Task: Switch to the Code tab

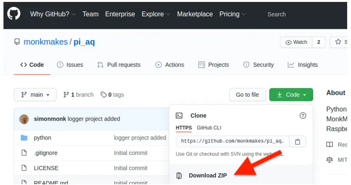Action: tap(32, 65)
